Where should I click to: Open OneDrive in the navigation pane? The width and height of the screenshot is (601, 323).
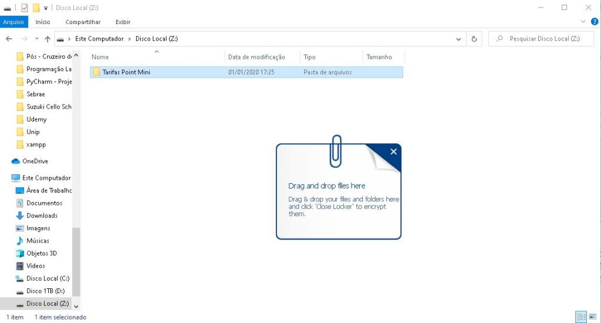[35, 161]
